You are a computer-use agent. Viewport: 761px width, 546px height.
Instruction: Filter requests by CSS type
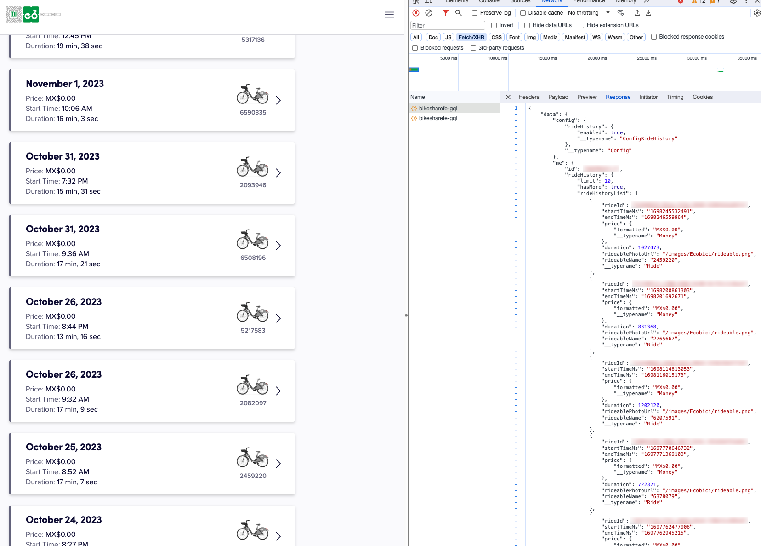coord(496,37)
